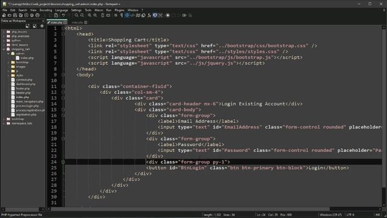The image size is (387, 218).
Task: Click the Open file toolbar icon
Action: (x=10, y=15)
